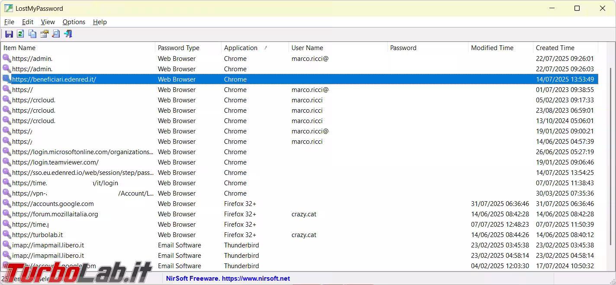Open the NirSoft website link in status bar
616x285 pixels.
[228, 279]
